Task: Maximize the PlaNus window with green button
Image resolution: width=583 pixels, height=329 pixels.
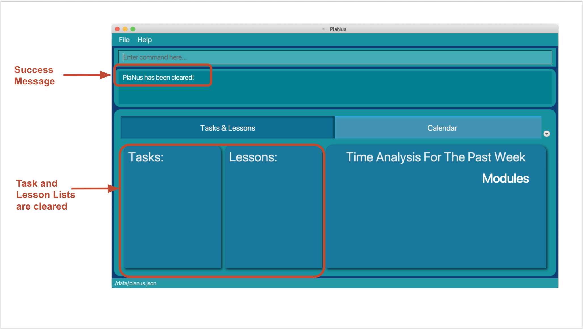Action: pos(133,29)
